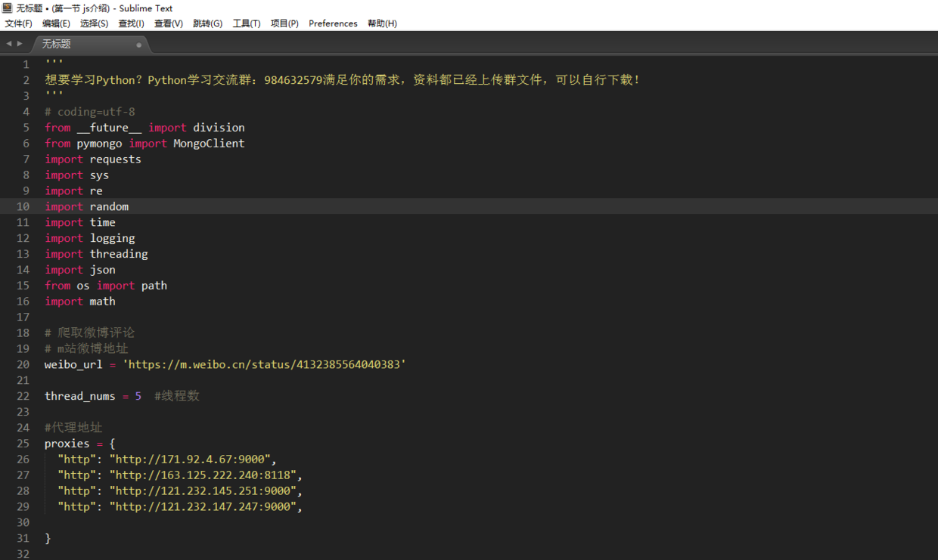
Task: Open the 选择(S) menu
Action: [x=94, y=23]
